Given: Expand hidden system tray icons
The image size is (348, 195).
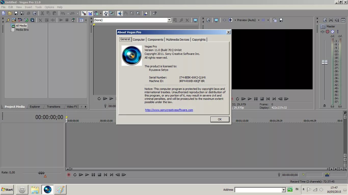Looking at the screenshot, I should 303,189.
